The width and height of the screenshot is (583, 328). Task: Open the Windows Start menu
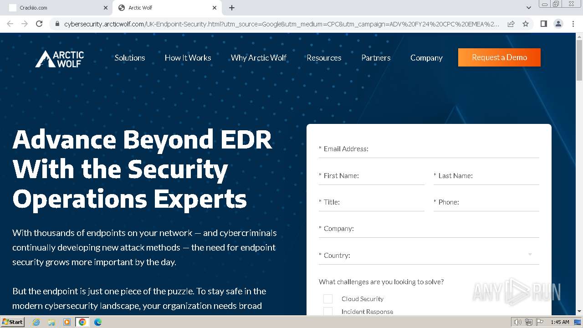coord(12,322)
